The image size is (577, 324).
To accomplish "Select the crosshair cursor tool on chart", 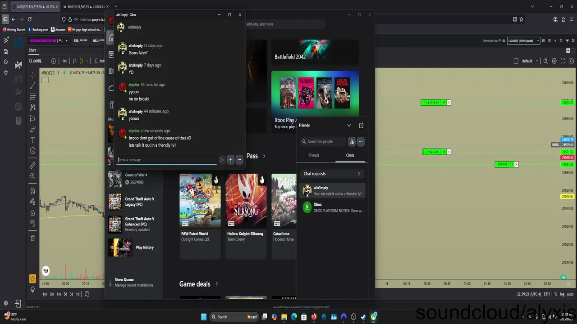I will (x=32, y=75).
